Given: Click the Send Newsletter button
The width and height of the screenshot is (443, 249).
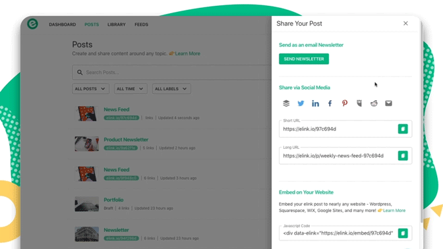Looking at the screenshot, I should pos(304,59).
